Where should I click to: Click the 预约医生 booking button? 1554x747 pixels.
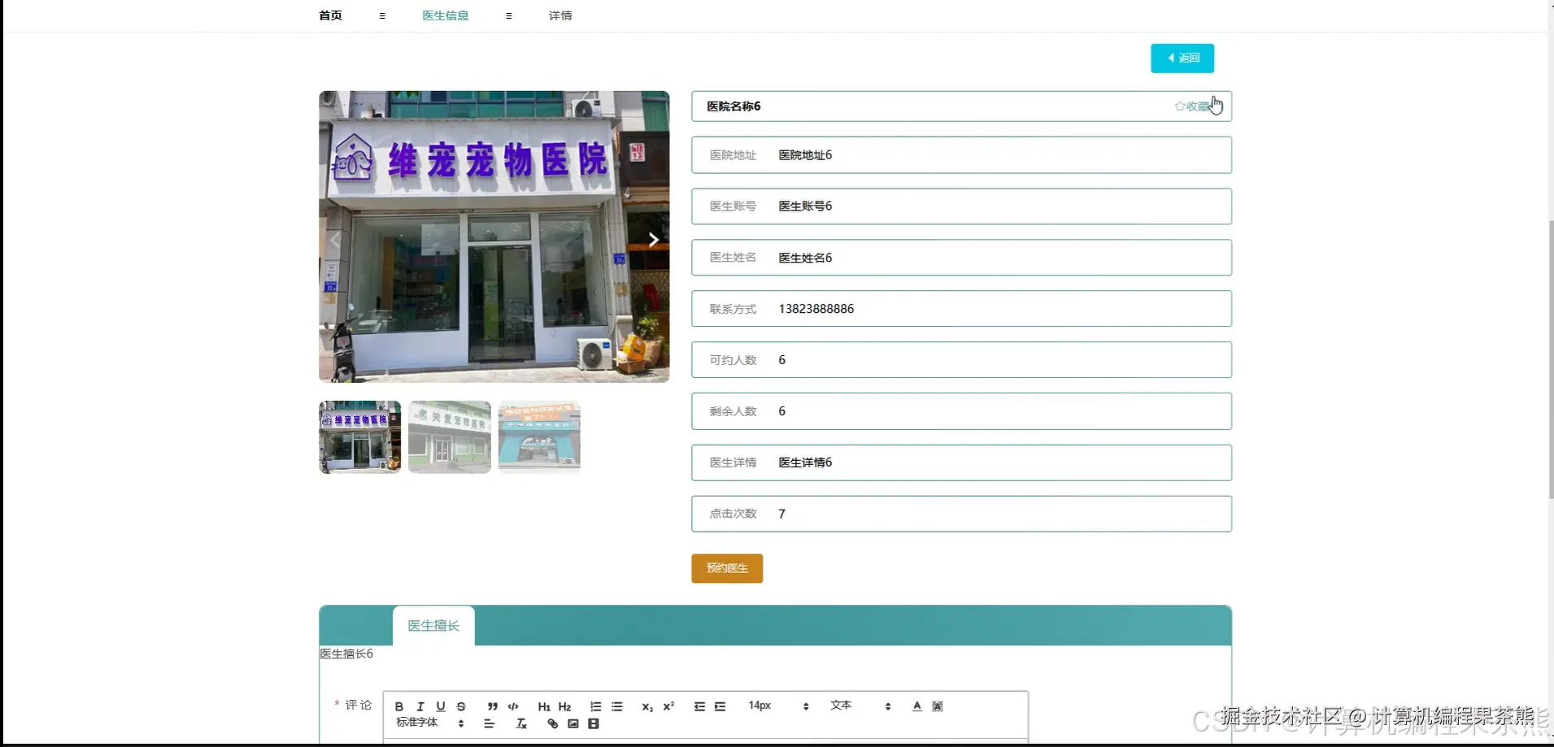coord(726,567)
